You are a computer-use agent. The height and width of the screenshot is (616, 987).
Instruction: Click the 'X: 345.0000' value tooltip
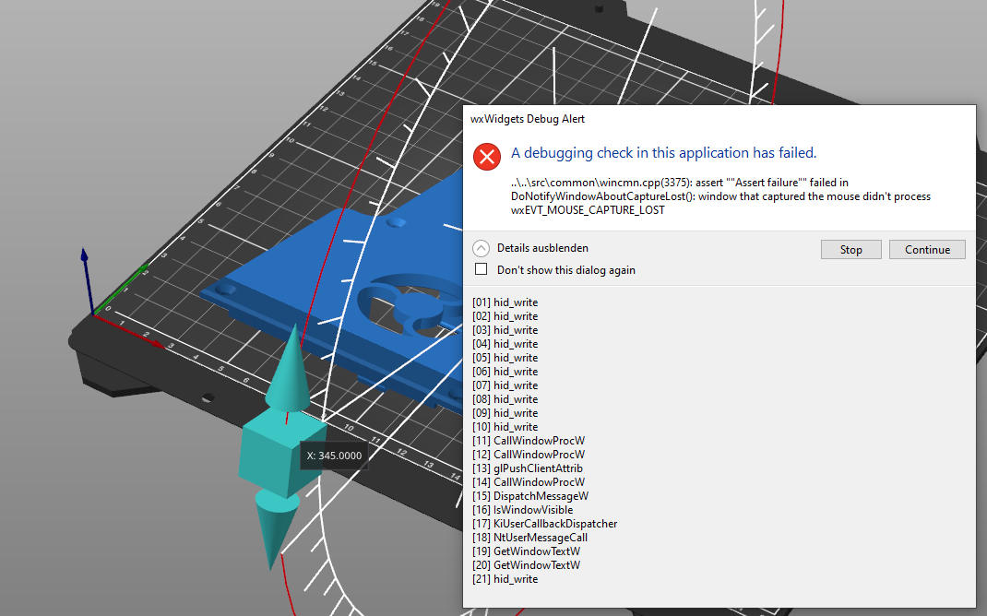pyautogui.click(x=333, y=455)
